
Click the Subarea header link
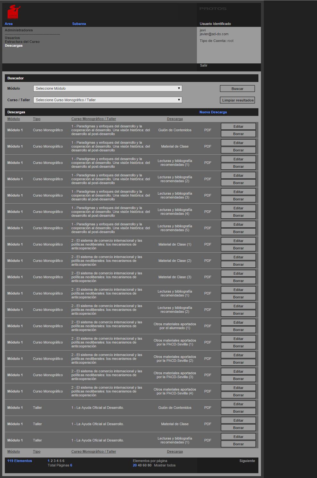(79, 24)
